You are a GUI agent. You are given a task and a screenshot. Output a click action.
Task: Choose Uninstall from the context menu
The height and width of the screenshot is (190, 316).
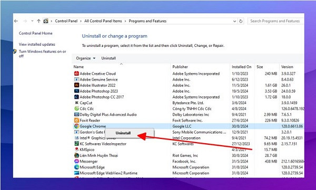pyautogui.click(x=123, y=133)
